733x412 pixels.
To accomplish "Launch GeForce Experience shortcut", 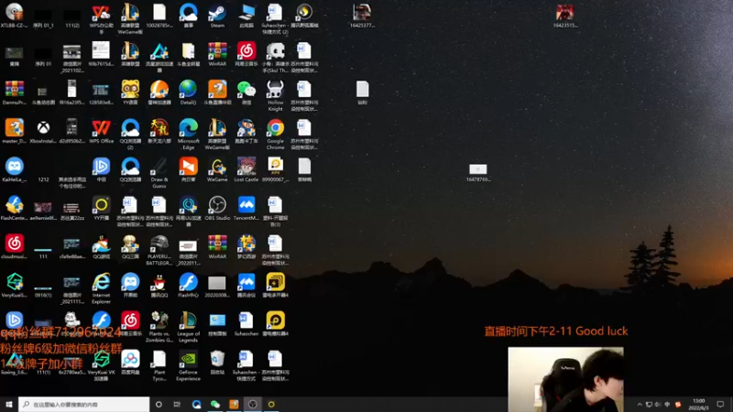I will 189,365.
